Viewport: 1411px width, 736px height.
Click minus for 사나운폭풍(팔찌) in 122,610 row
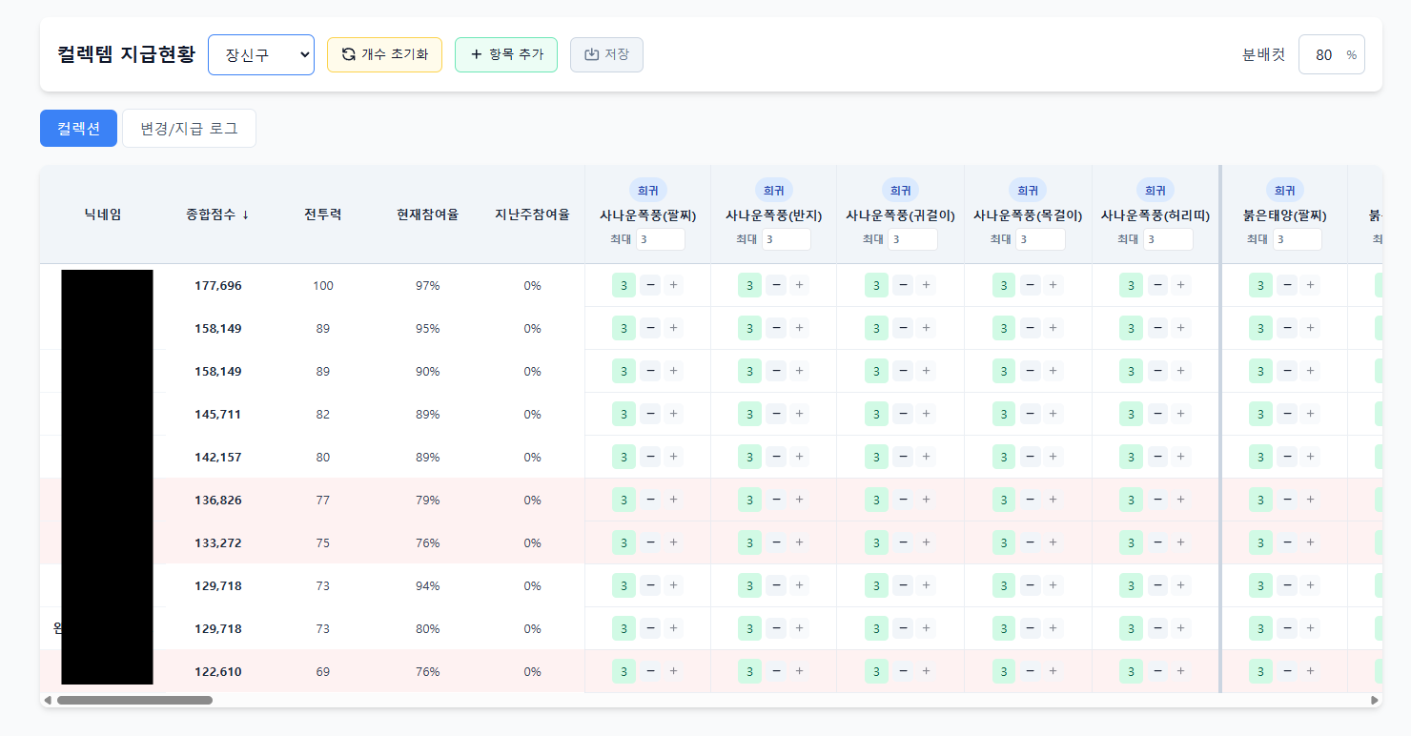point(650,671)
